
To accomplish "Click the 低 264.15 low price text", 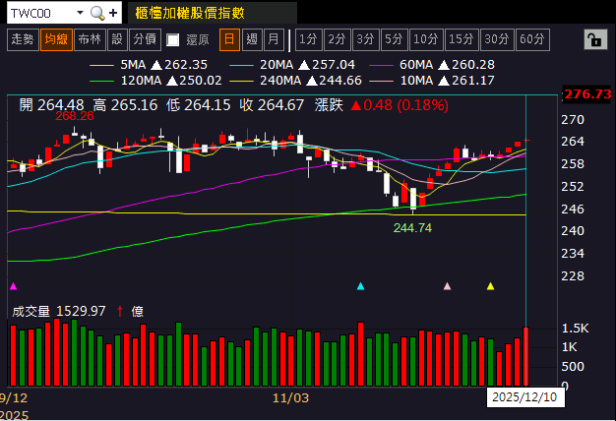I will pos(198,105).
